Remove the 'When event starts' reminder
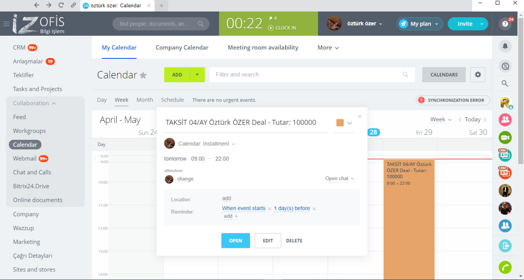This screenshot has width=524, height=280. 270,209
